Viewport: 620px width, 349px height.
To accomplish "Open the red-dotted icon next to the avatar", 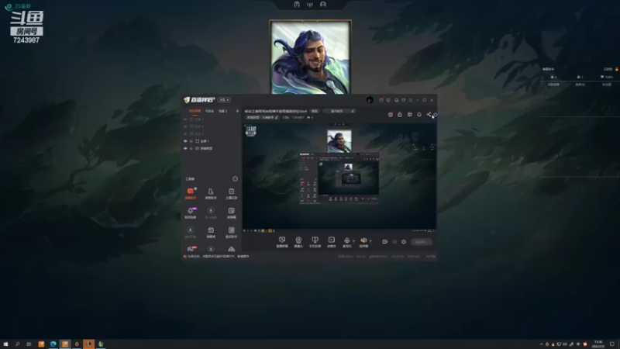I will click(381, 100).
